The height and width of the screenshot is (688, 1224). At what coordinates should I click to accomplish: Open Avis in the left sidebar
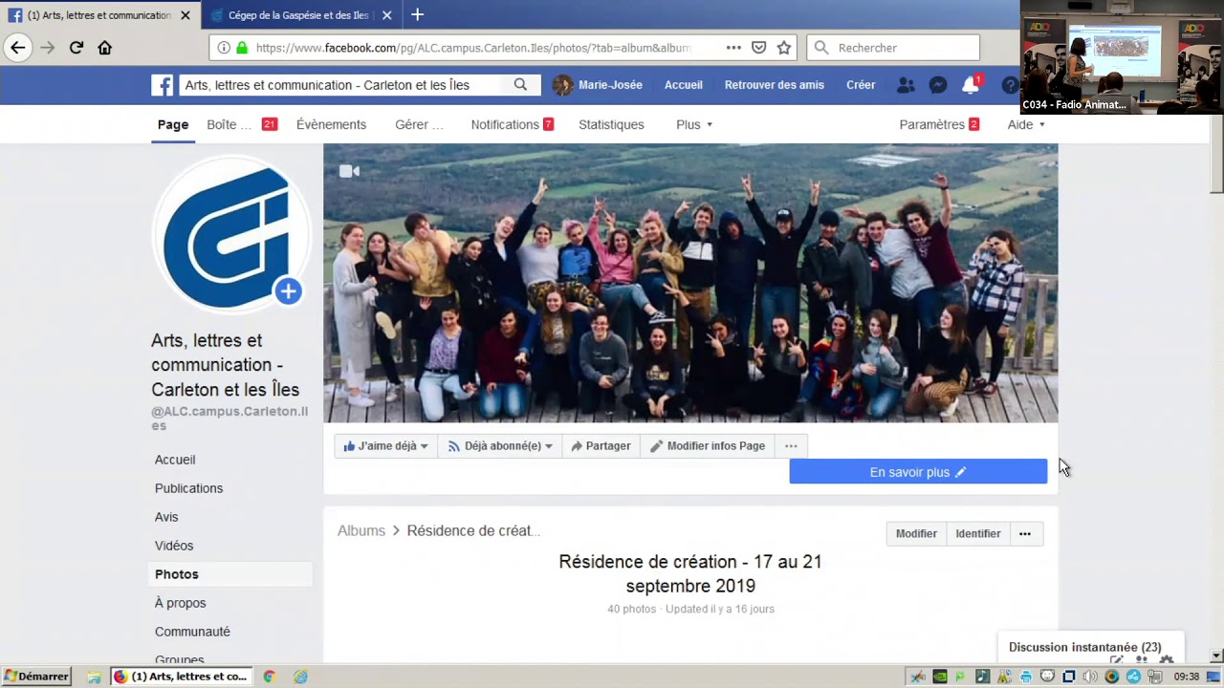[166, 517]
